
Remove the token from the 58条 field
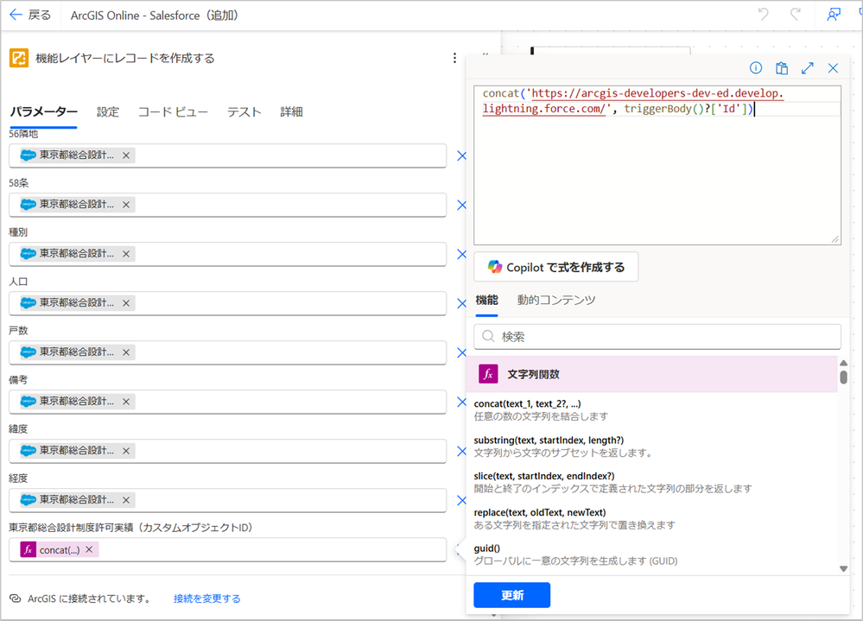click(126, 205)
